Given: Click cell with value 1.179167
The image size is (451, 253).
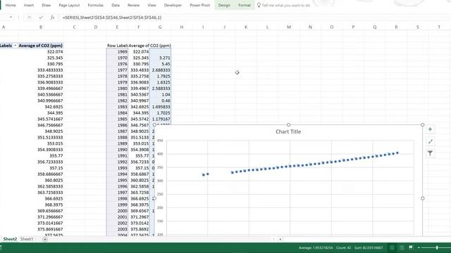Looking at the screenshot, I should coord(160,119).
